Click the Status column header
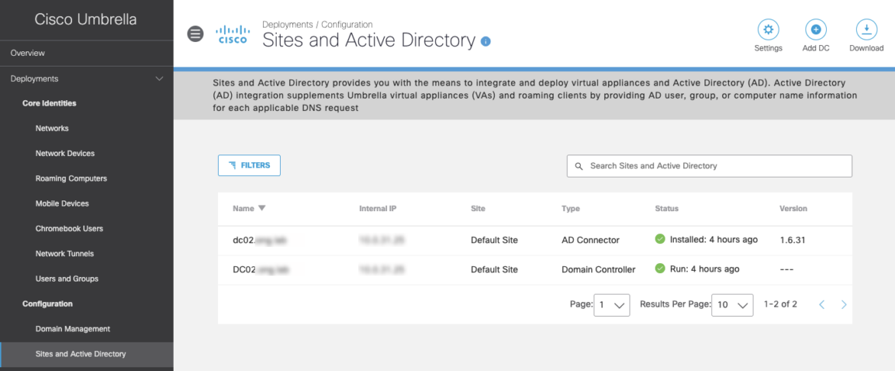 coord(667,209)
